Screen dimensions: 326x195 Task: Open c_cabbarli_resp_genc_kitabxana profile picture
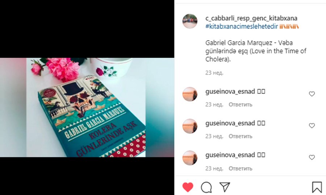[190, 21]
